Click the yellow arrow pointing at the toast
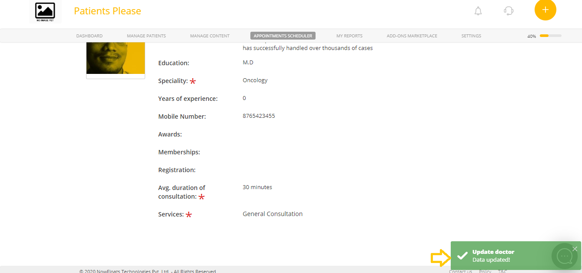 (440, 258)
